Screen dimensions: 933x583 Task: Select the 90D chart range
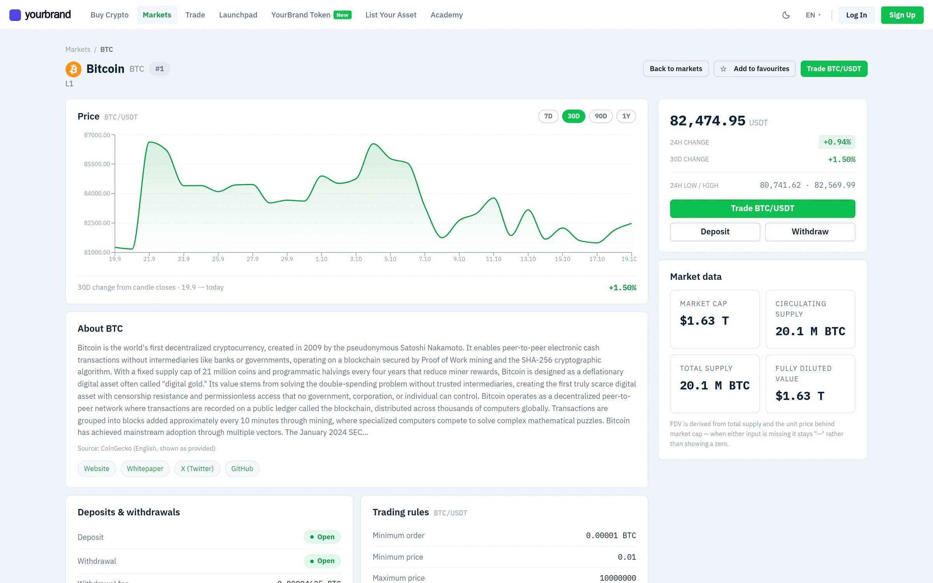coord(601,116)
